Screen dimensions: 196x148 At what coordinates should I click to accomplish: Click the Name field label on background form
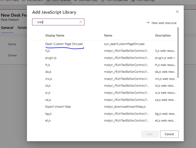(12, 44)
